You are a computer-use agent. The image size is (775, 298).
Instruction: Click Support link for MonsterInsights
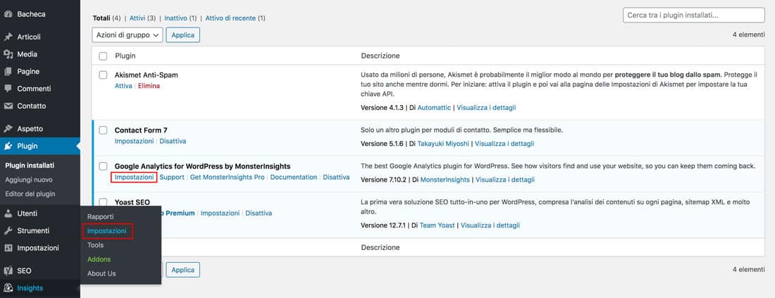click(171, 178)
